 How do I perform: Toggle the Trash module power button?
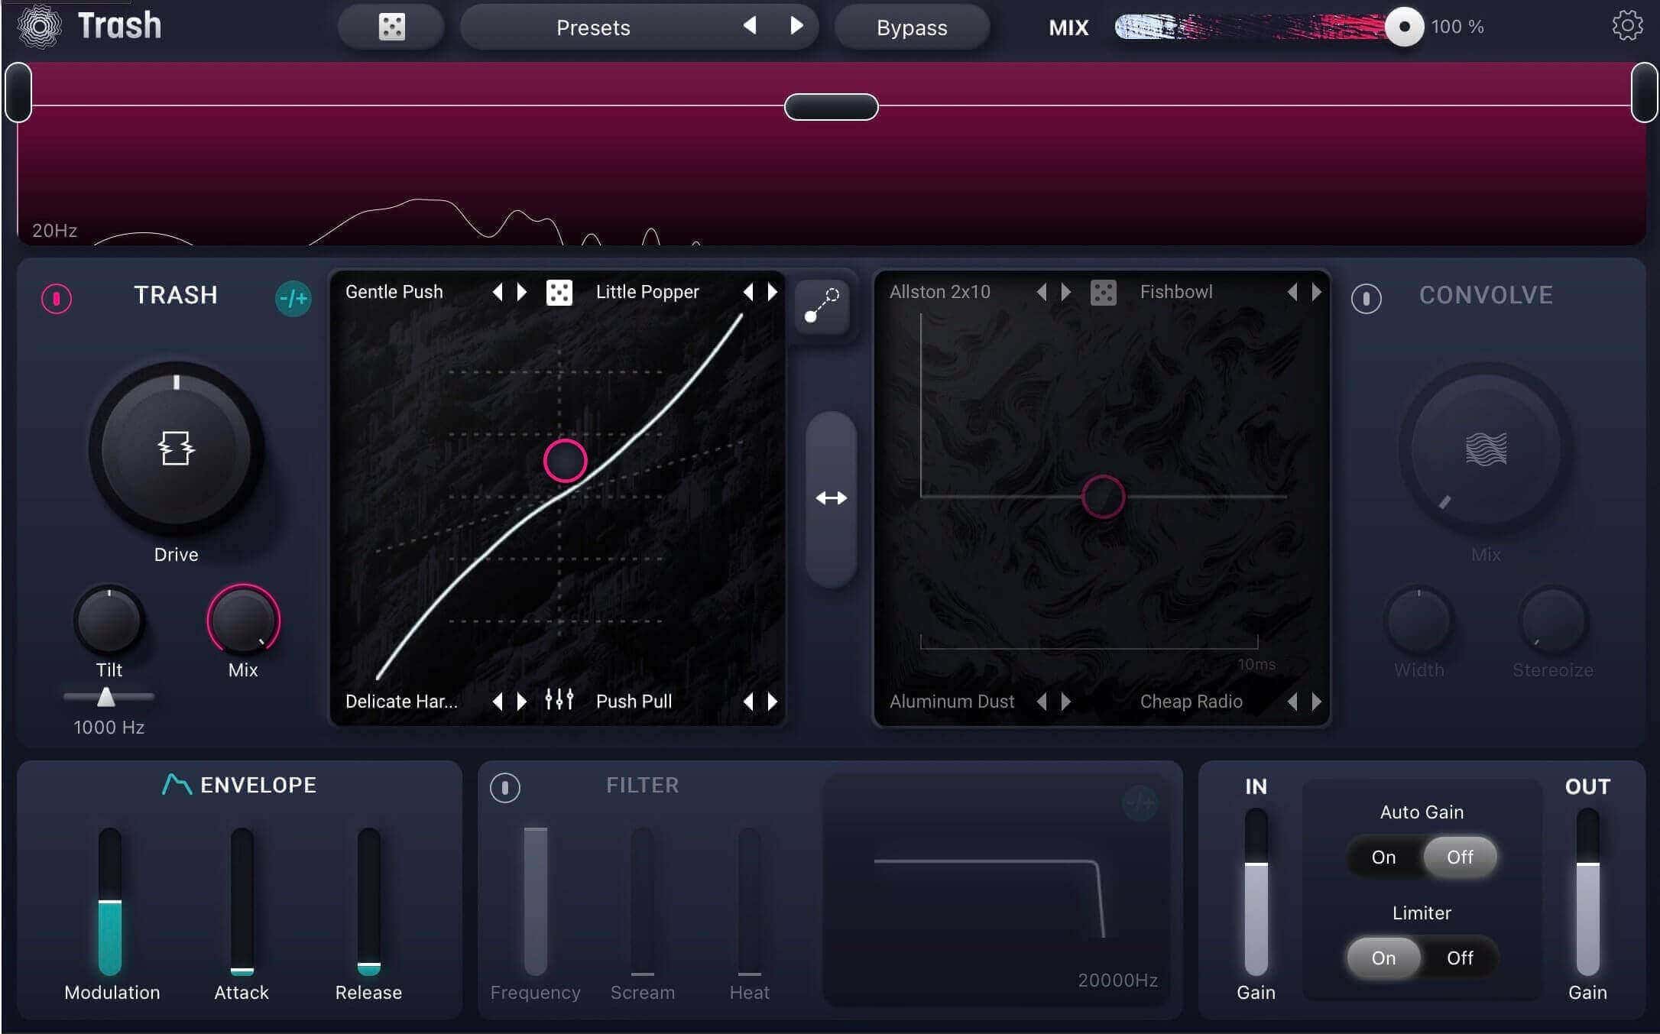tap(57, 298)
